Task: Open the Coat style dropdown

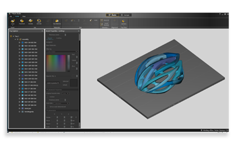Action: (61, 103)
